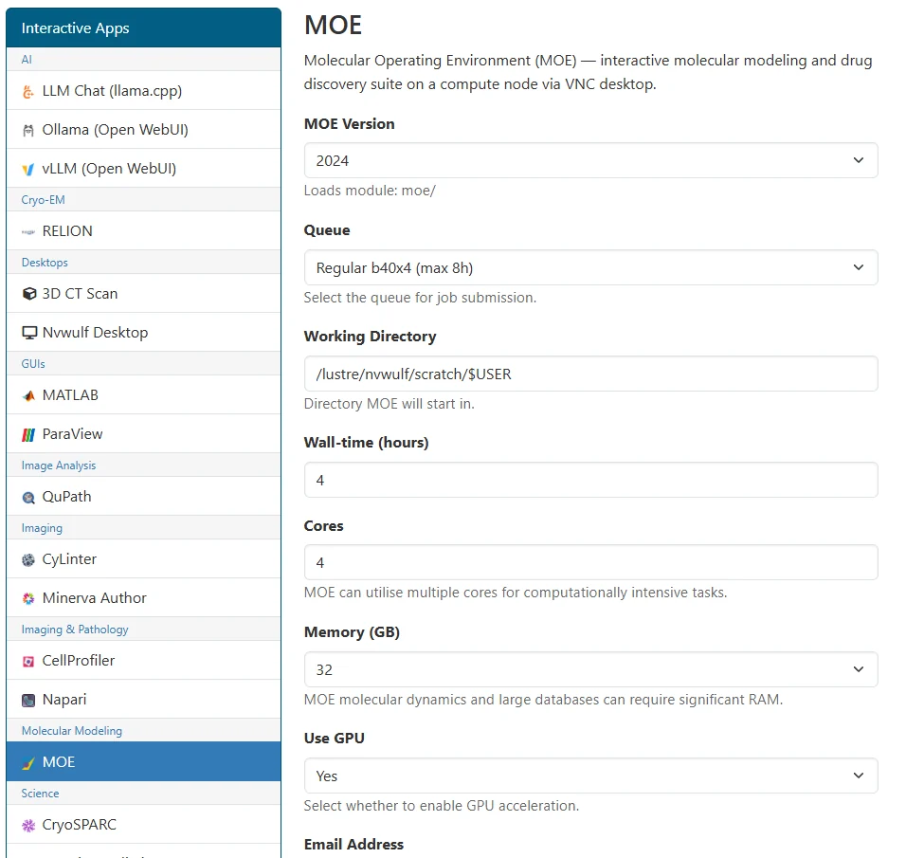The height and width of the screenshot is (858, 924).
Task: Click the Email Address label
Action: click(353, 845)
